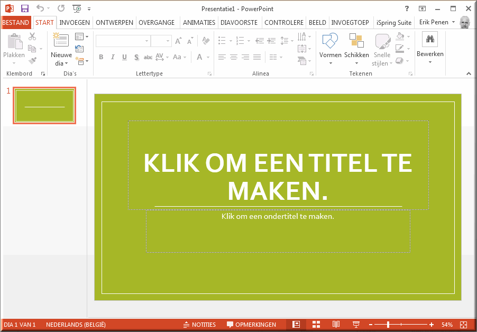Viewport: 477px width, 332px height.
Task: Open reading view from status bar
Action: 336,324
